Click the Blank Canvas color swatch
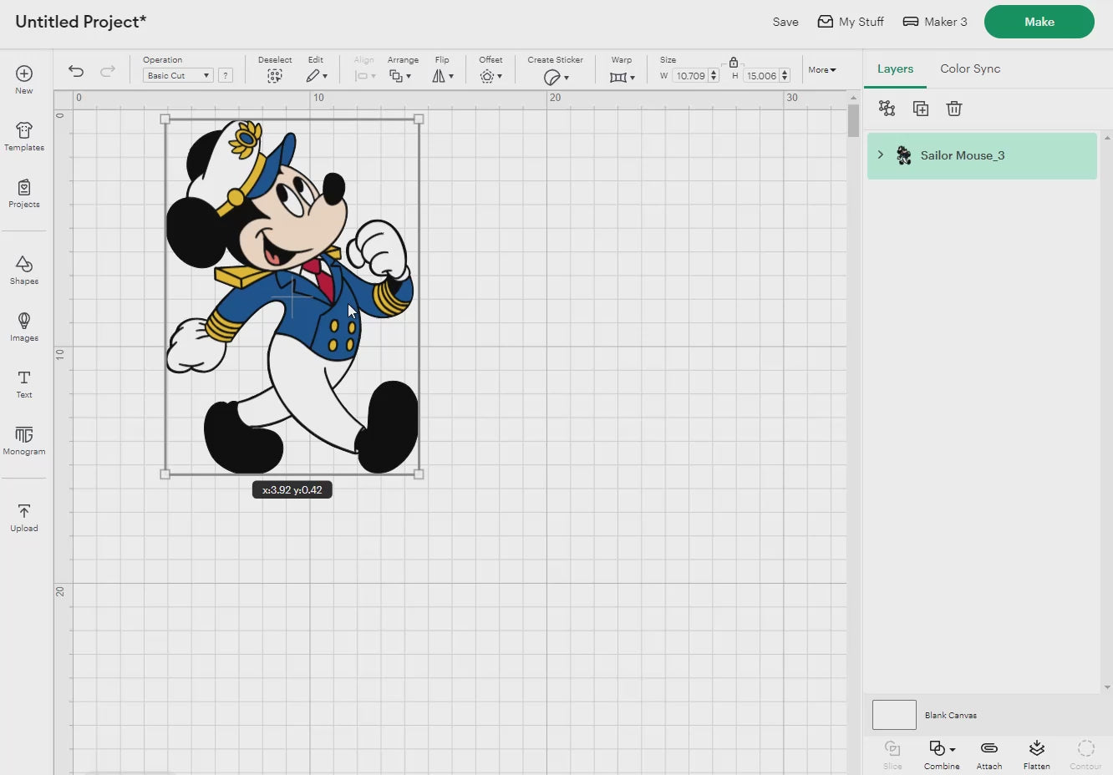The width and height of the screenshot is (1113, 775). 894,715
